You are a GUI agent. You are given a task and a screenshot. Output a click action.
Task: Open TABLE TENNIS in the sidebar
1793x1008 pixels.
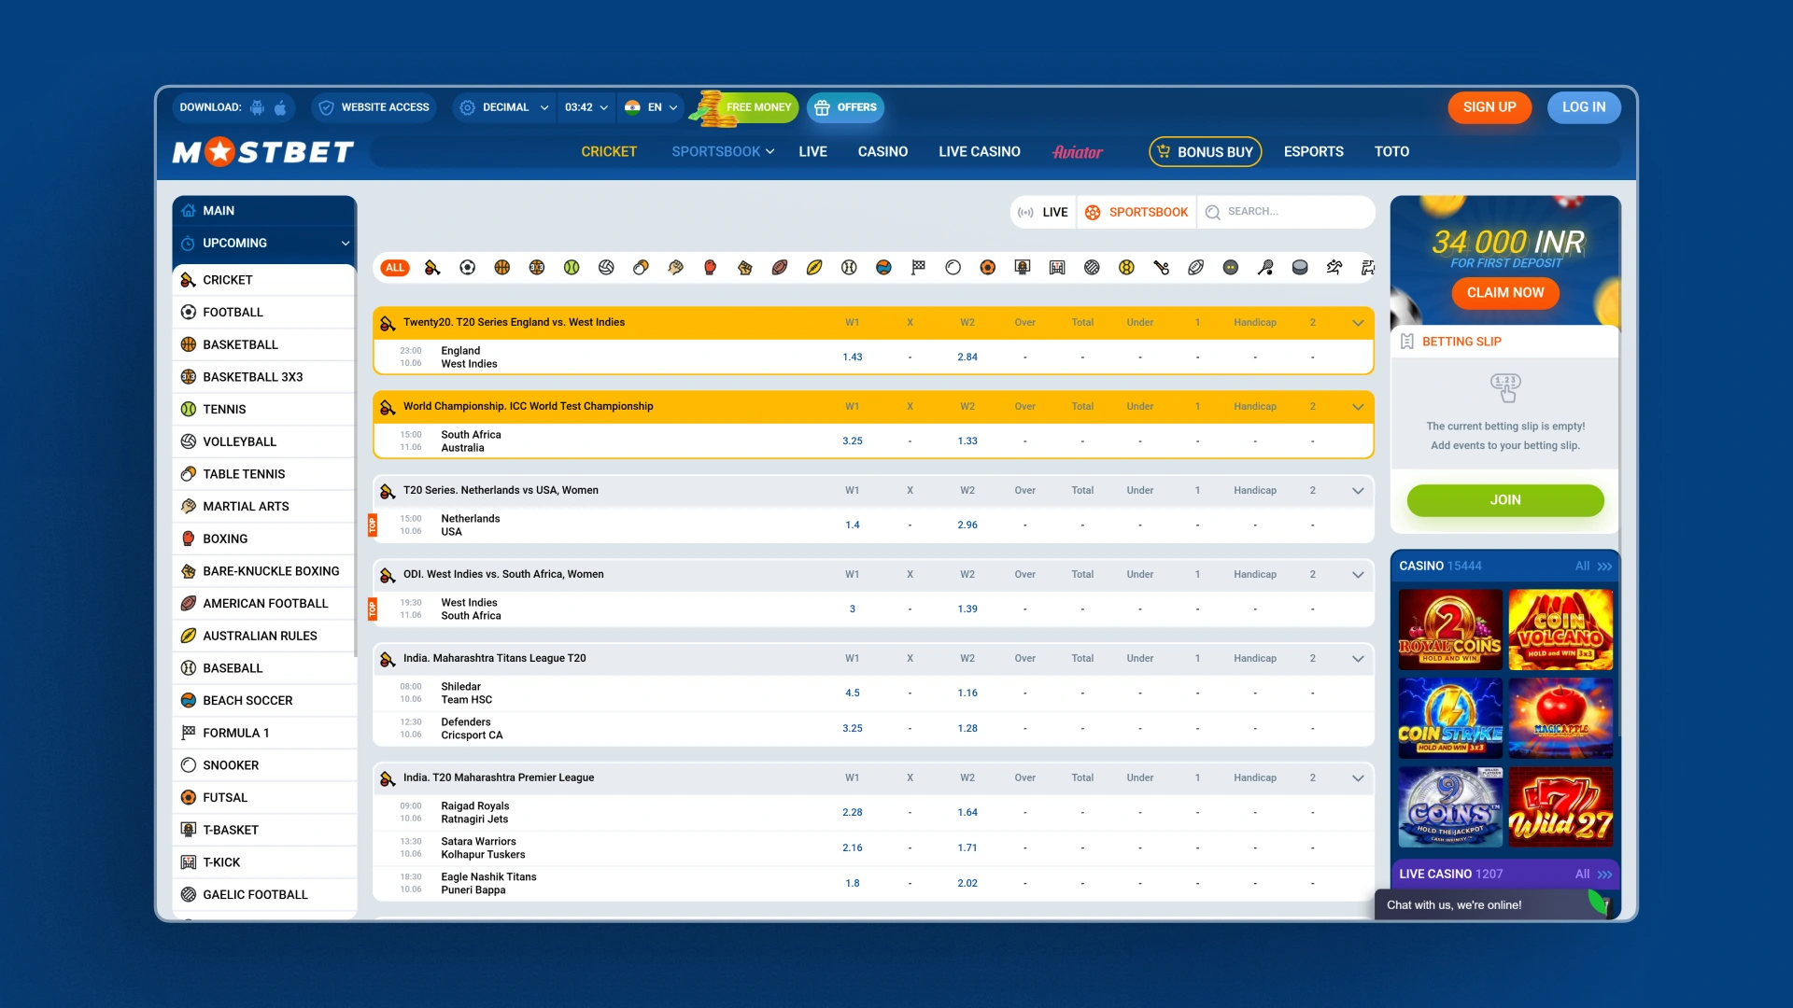point(264,474)
